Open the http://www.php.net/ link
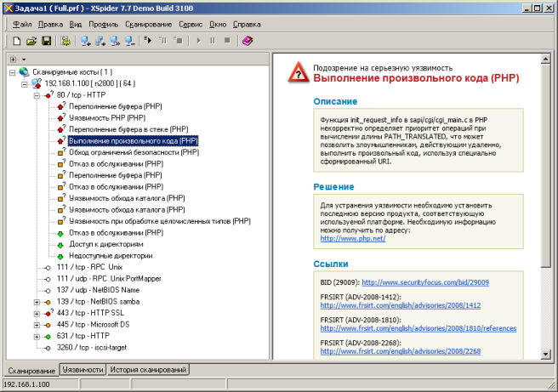This screenshot has width=558, height=392. click(353, 239)
